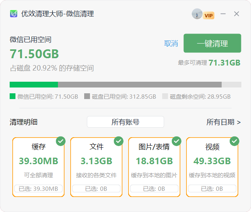This screenshot has height=212, width=251.
Task: Close the WeChat cleaner window
Action: click(x=236, y=14)
